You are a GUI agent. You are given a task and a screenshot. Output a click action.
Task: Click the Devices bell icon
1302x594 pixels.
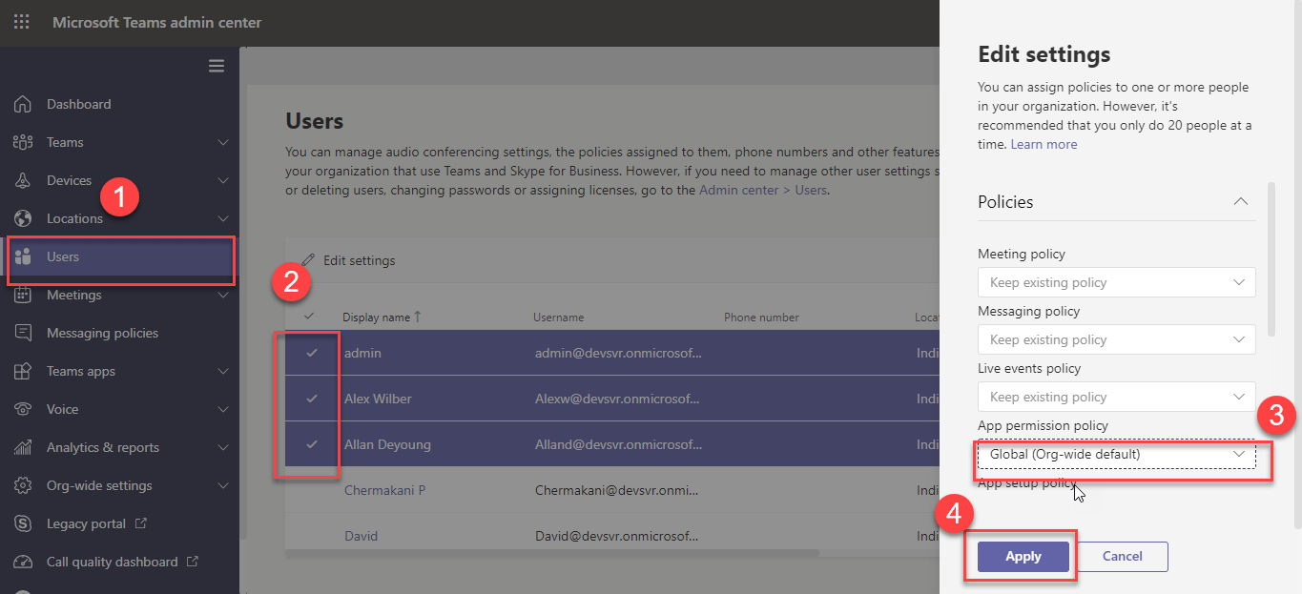23,180
